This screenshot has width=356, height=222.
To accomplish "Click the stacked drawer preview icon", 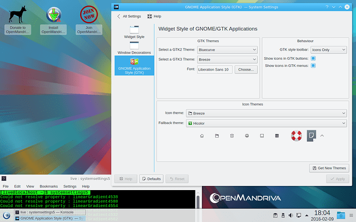I will point(277,136).
